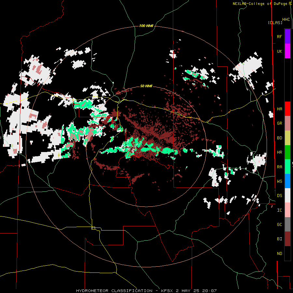
Task: Click the ND legend label
Action: (x=279, y=253)
